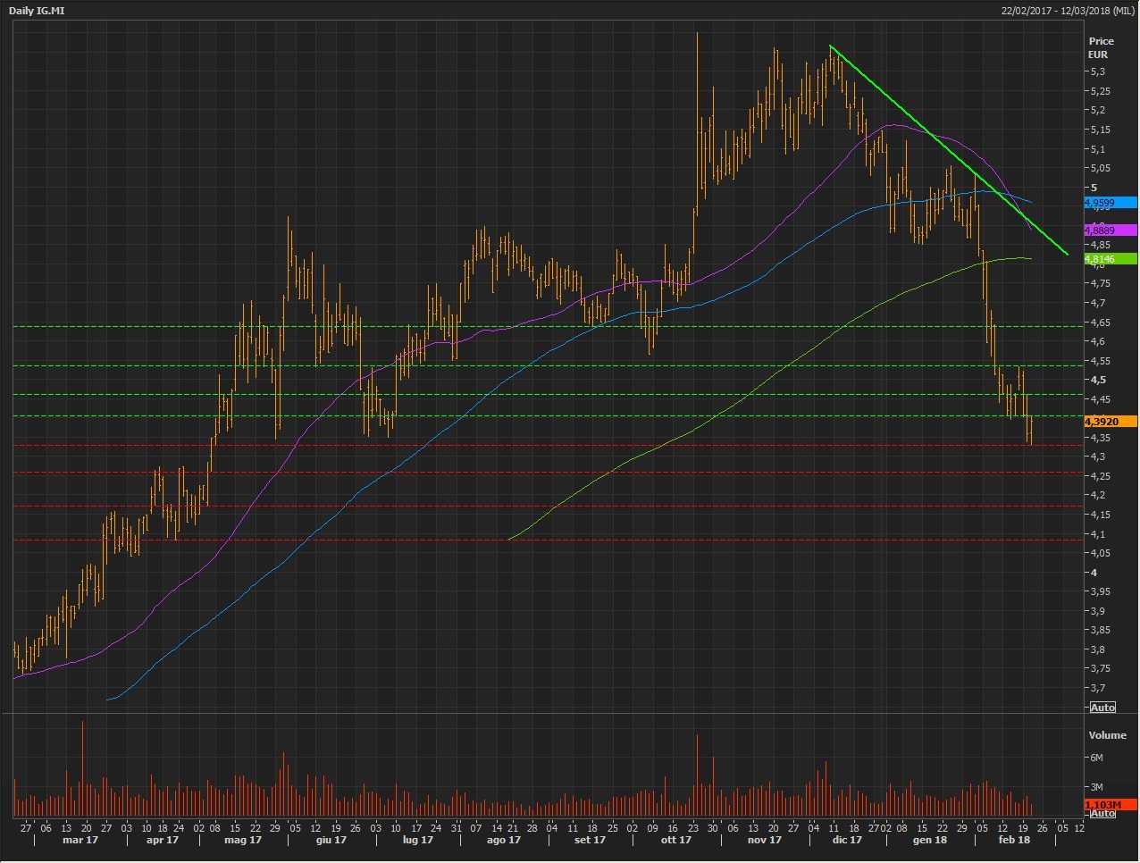Select the 'giu 17' month on time axis
Image resolution: width=1140 pixels, height=863 pixels.
point(331,840)
